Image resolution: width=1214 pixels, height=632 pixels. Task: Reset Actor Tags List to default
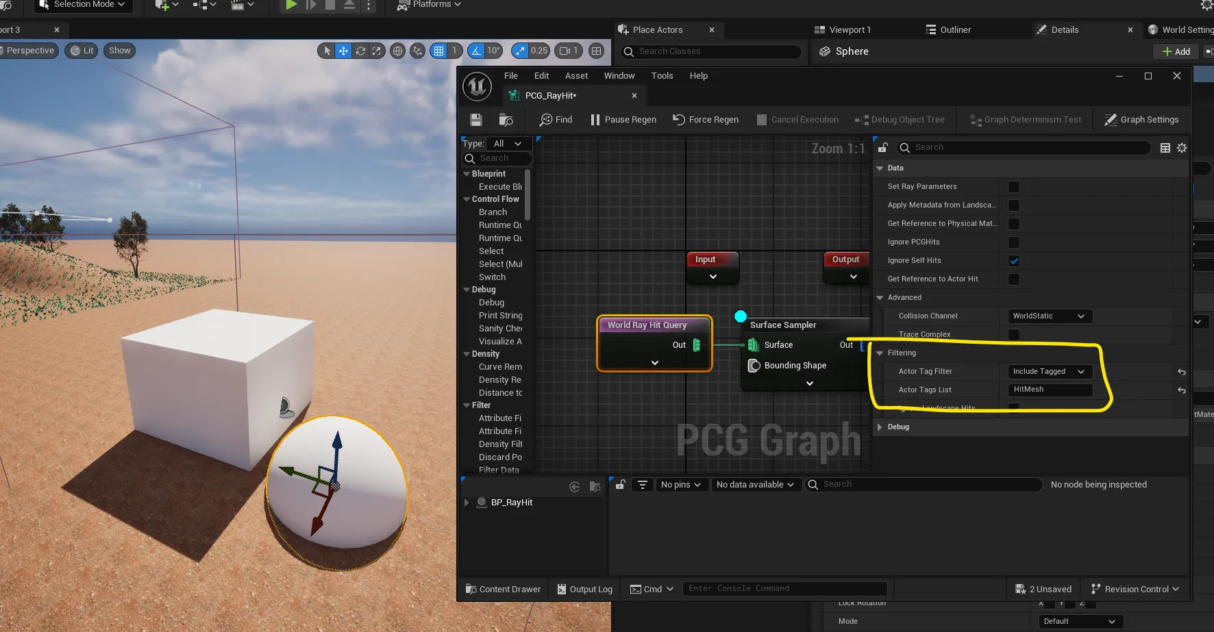1182,390
